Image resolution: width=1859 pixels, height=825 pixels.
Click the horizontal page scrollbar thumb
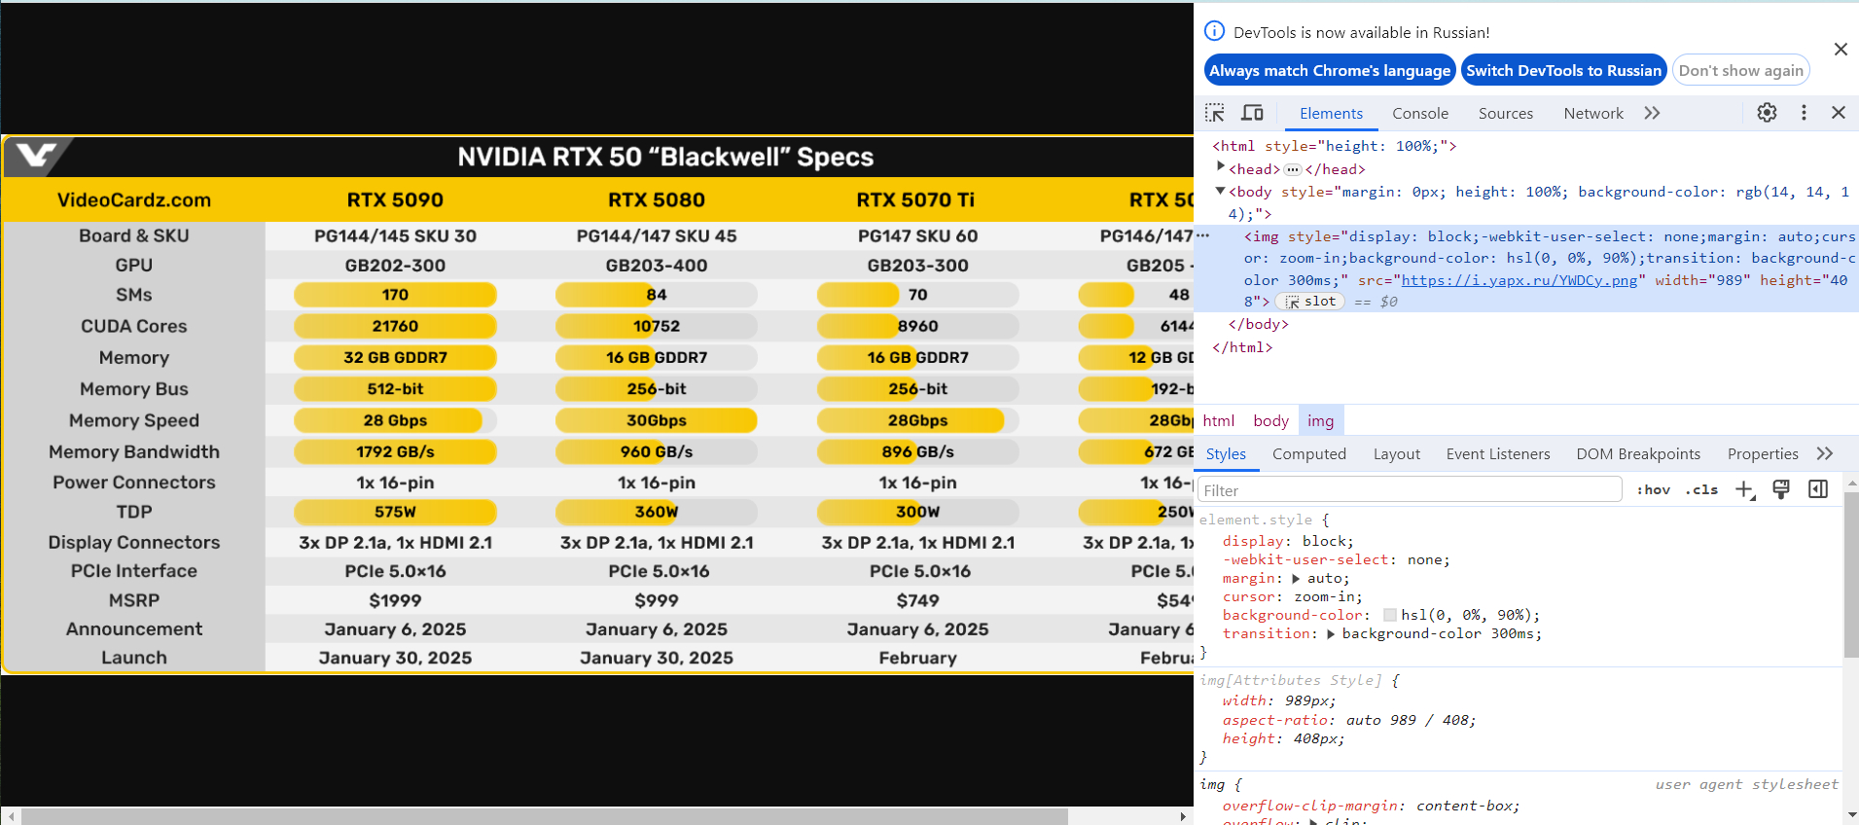[x=545, y=816]
